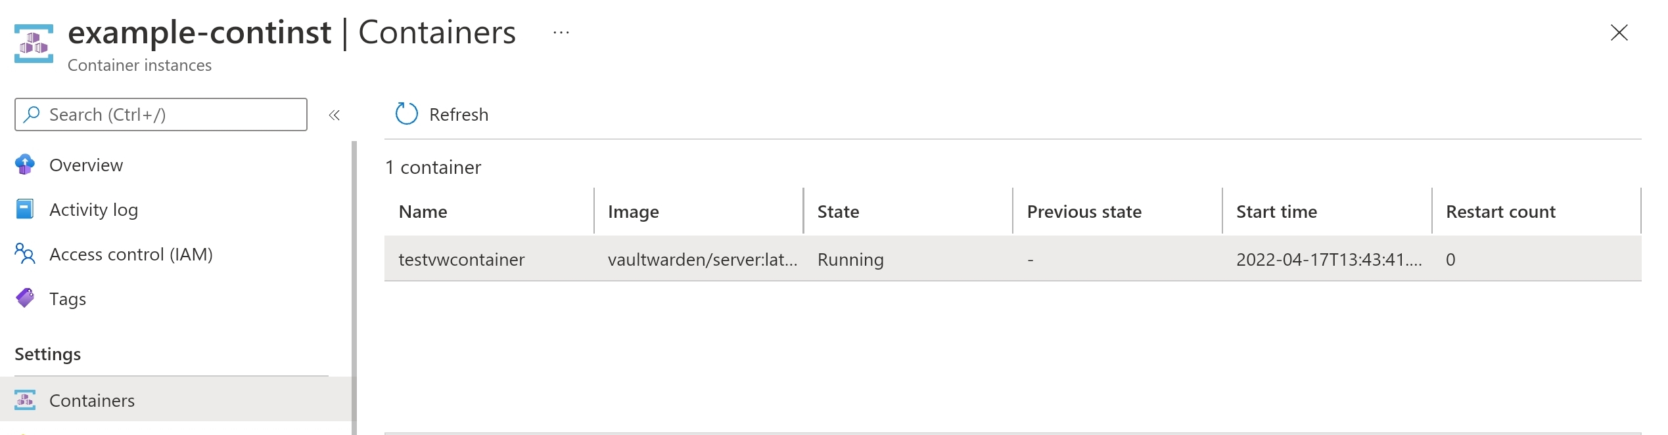The width and height of the screenshot is (1668, 435).
Task: Click the Container instances resource icon
Action: (x=34, y=43)
